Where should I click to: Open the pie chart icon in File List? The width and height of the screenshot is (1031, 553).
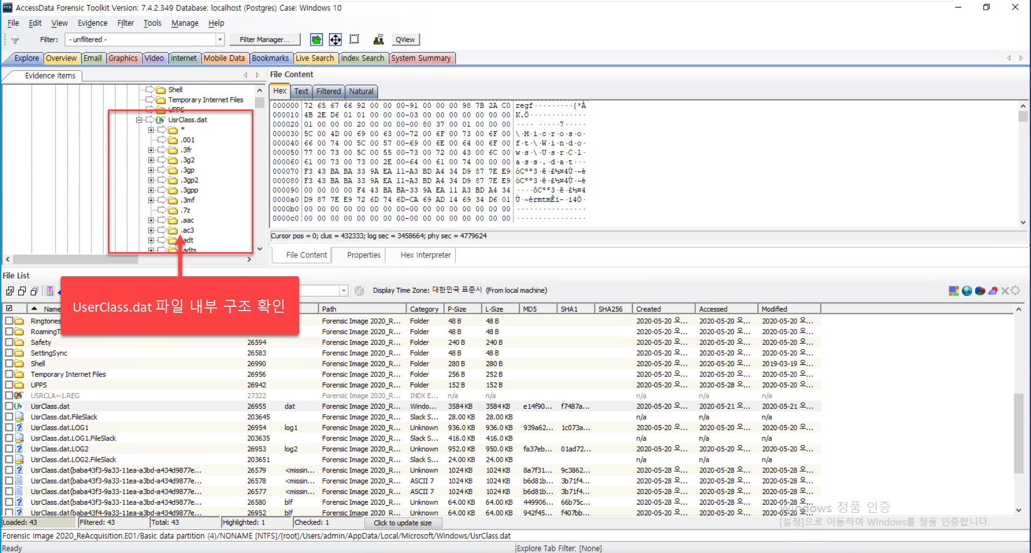(980, 291)
